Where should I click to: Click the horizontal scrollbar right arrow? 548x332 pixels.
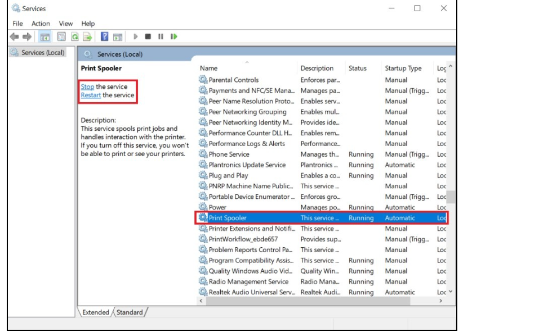(x=441, y=301)
